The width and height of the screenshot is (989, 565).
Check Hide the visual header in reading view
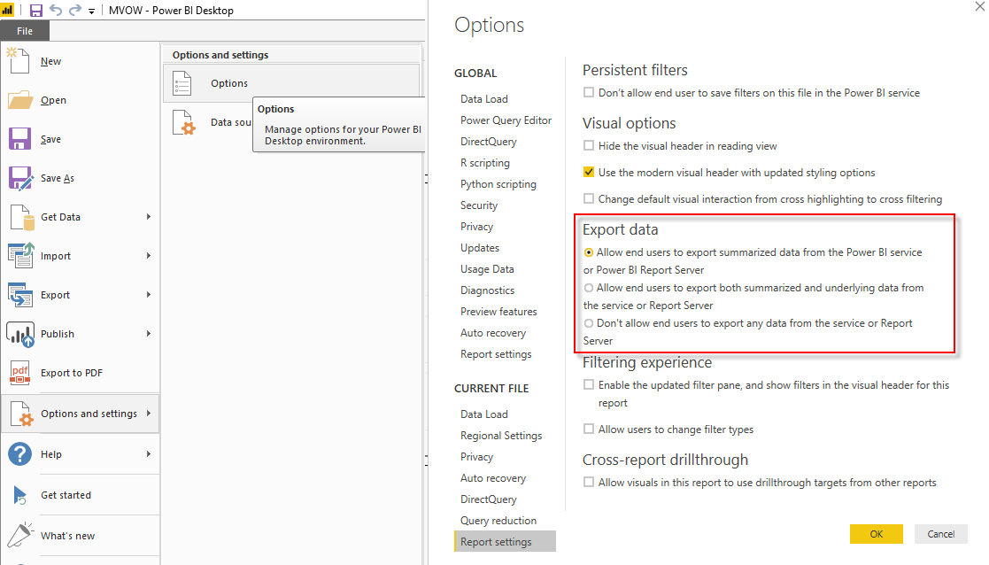[x=589, y=145]
